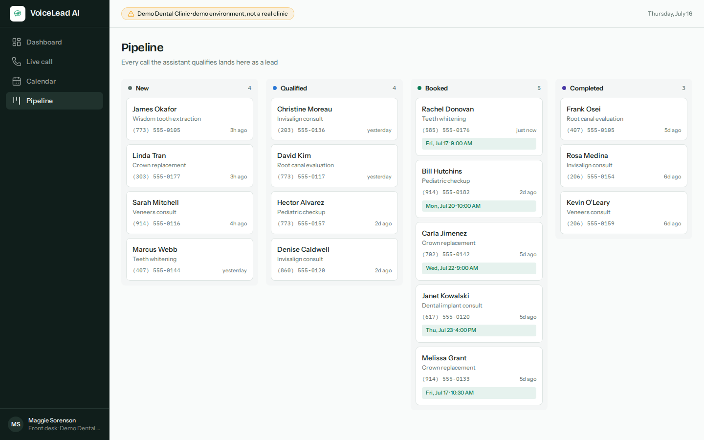Click the Thursday, July 16 date
The image size is (704, 440).
tap(670, 14)
